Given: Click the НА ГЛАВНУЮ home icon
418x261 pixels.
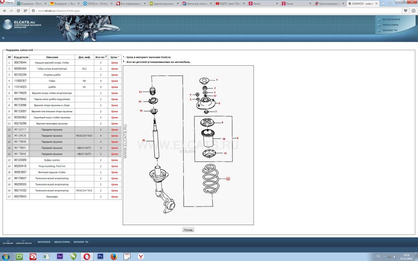Looking at the screenshot, I should click(x=8, y=241).
